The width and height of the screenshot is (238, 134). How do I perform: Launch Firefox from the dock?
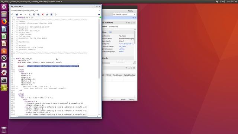point(4,22)
